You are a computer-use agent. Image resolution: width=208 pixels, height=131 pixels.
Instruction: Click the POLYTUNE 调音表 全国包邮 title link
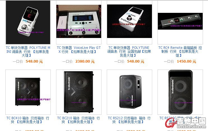point(129,52)
